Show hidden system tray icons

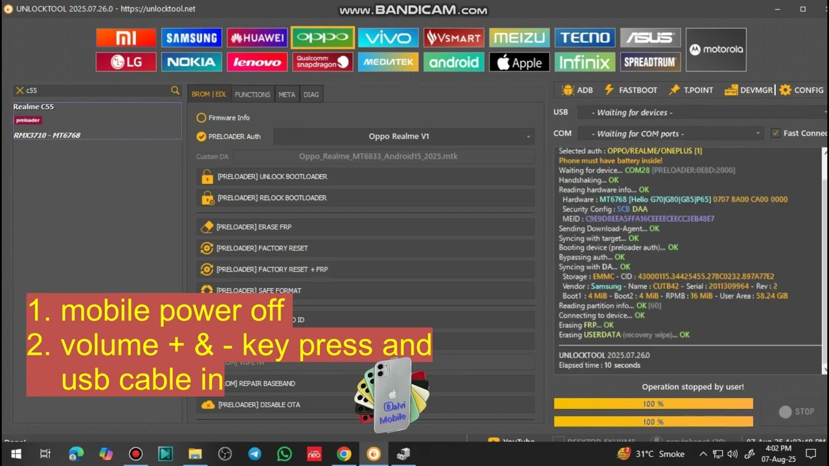[703, 454]
